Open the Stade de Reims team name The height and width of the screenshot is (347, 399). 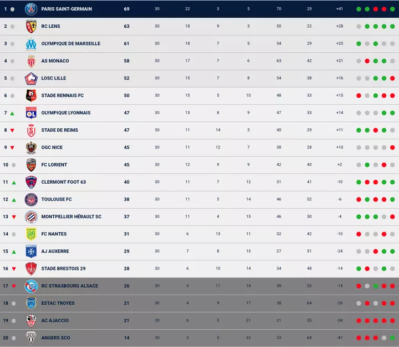(x=59, y=130)
